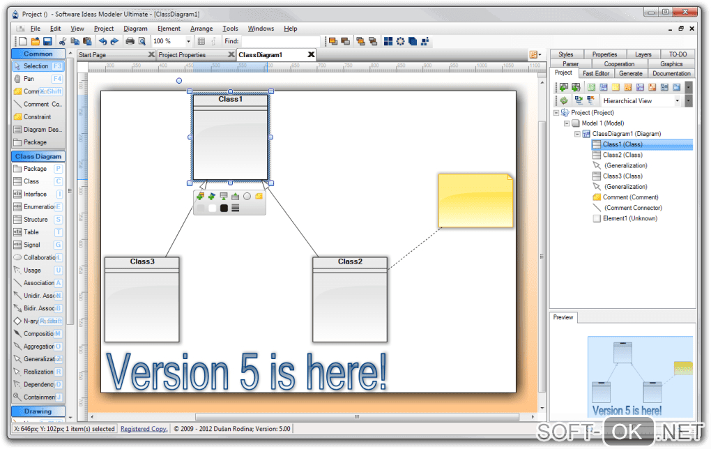Screen dimensions: 711x449
Task: Open the Diagram menu
Action: pyautogui.click(x=135, y=28)
